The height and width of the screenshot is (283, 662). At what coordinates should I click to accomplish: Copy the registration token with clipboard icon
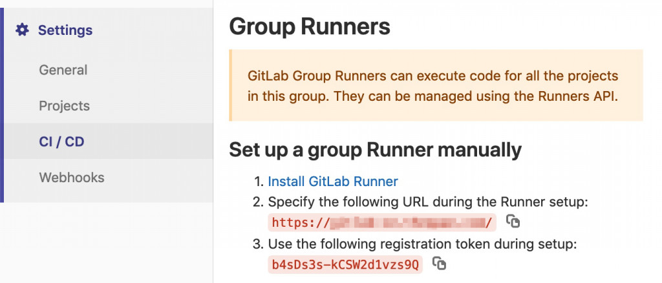[x=439, y=263]
